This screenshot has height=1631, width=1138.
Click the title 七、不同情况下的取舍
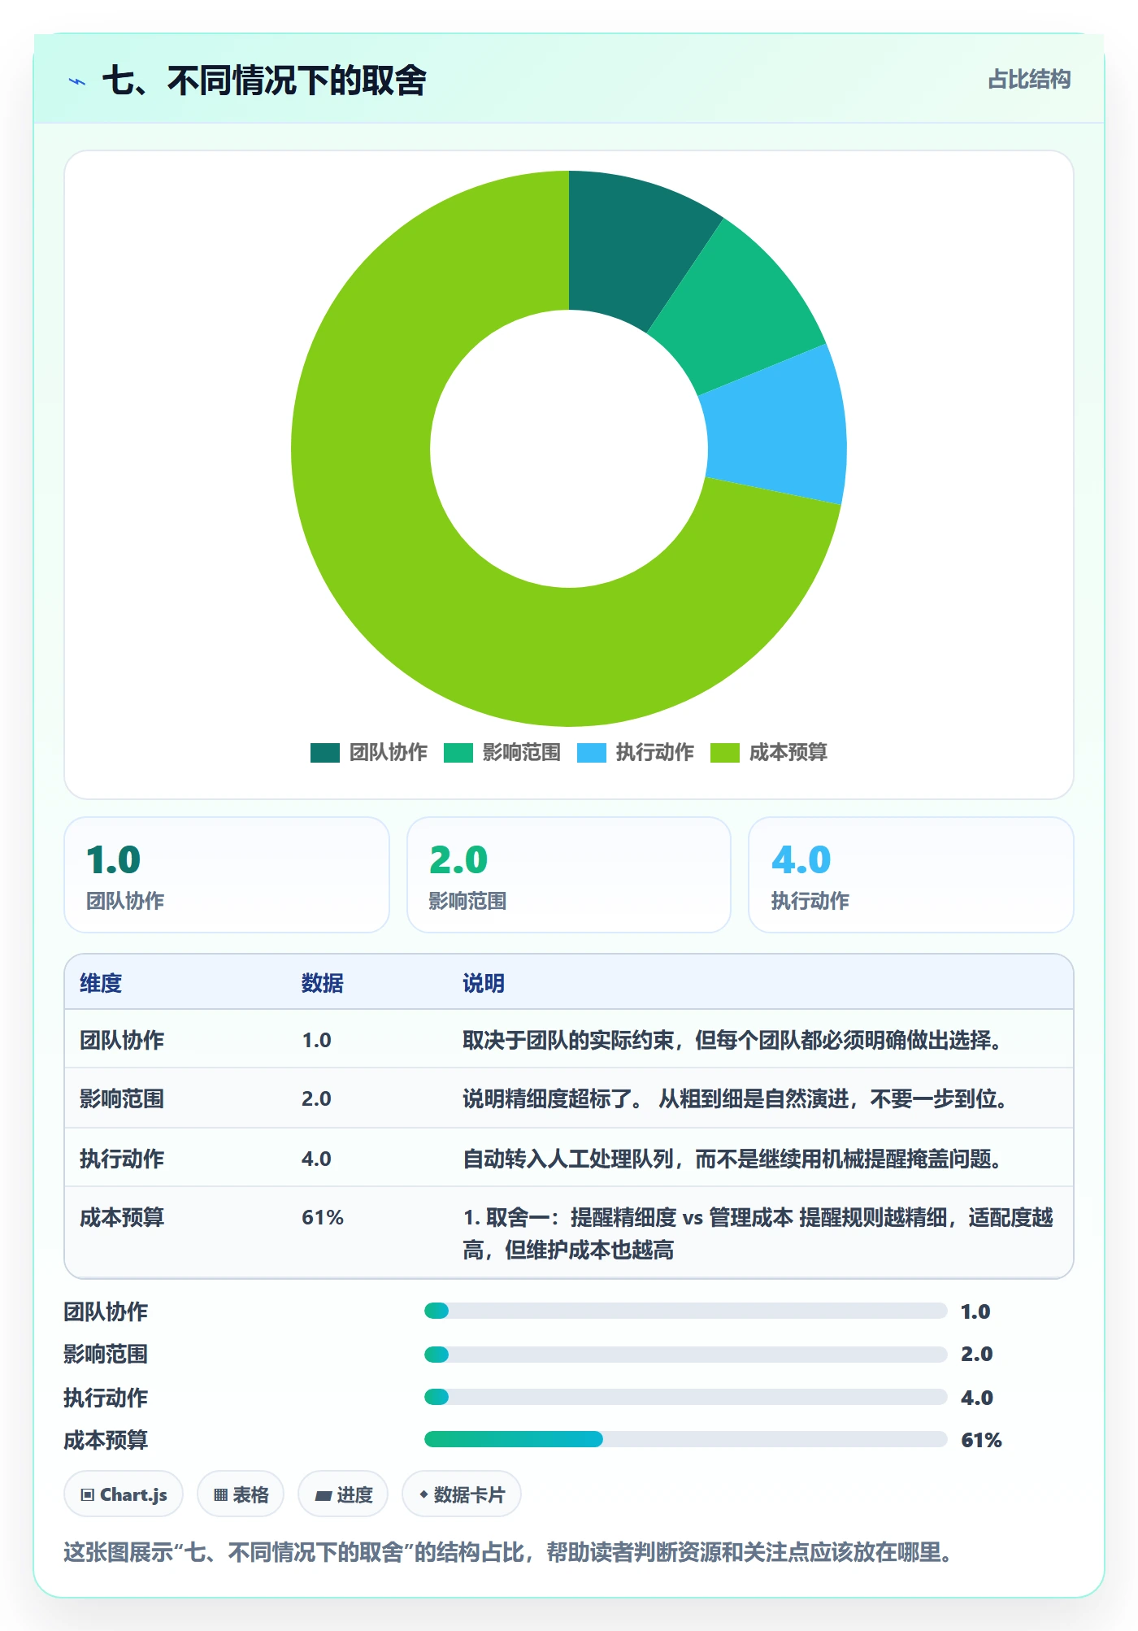264,80
